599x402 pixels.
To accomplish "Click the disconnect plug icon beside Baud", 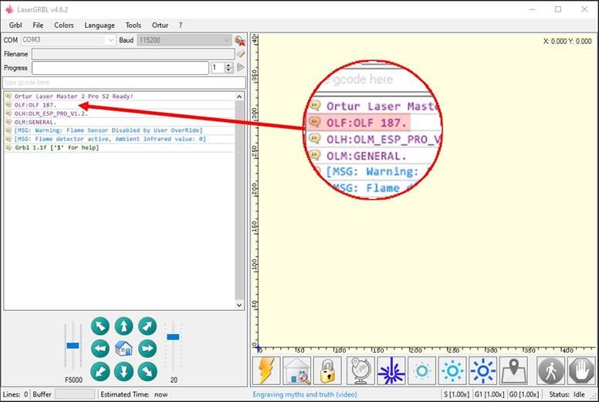I will [x=240, y=40].
